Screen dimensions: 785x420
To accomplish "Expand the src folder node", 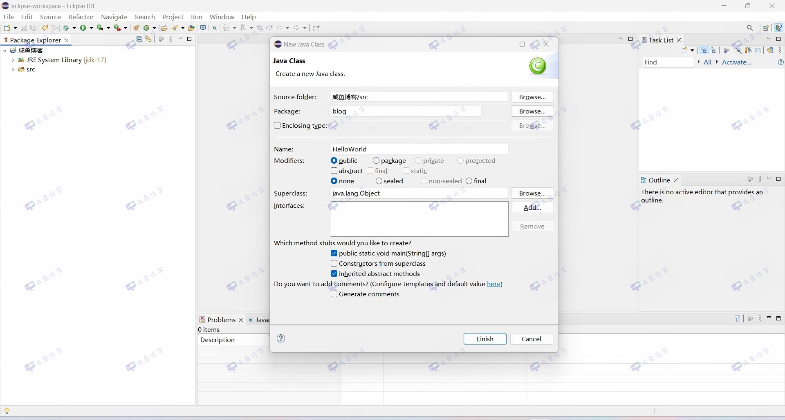I will (13, 69).
